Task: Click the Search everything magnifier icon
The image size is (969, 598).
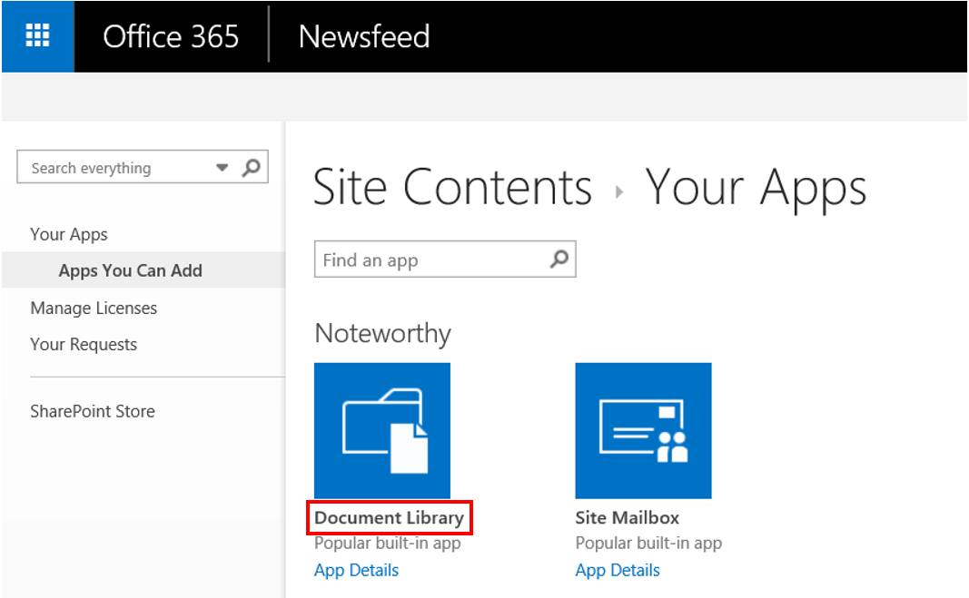Action: pyautogui.click(x=252, y=167)
